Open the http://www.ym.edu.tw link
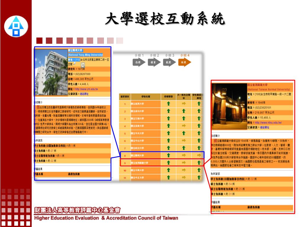The height and width of the screenshot is (227, 303). [x=86, y=89]
